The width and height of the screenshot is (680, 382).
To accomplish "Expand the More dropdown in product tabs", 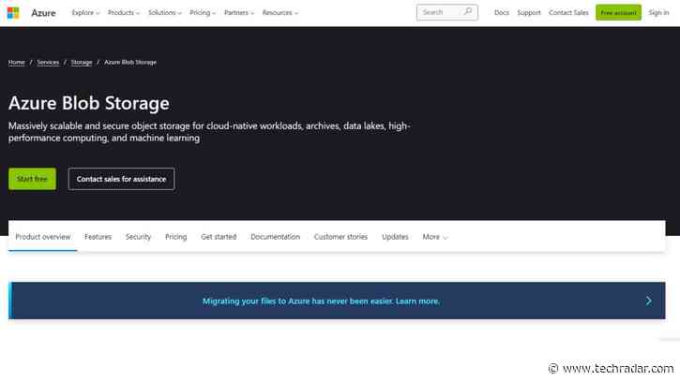I will (435, 237).
